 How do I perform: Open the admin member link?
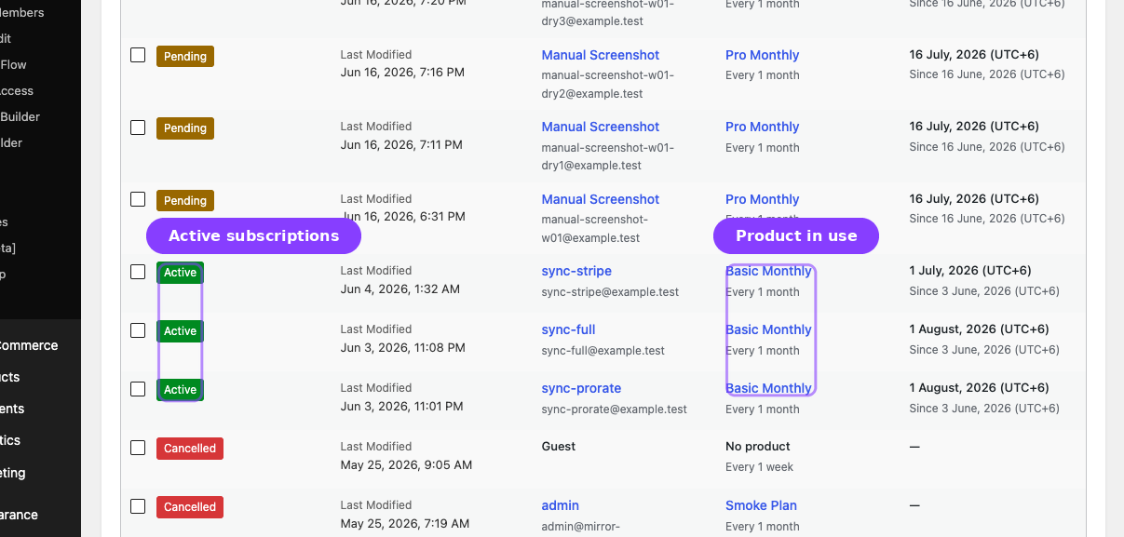pos(560,505)
